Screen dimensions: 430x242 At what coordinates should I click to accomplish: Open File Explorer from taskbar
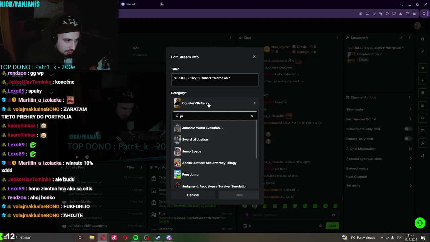click(x=92, y=238)
